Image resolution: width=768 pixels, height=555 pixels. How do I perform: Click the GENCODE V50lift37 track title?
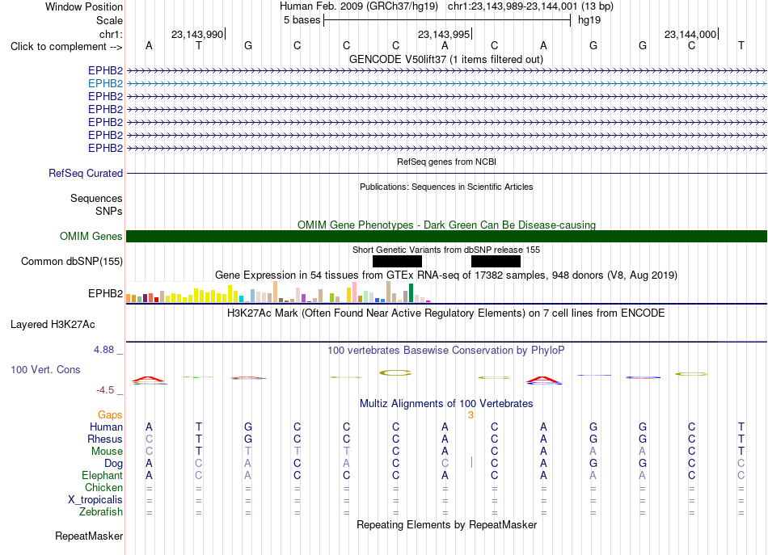[x=446, y=59]
